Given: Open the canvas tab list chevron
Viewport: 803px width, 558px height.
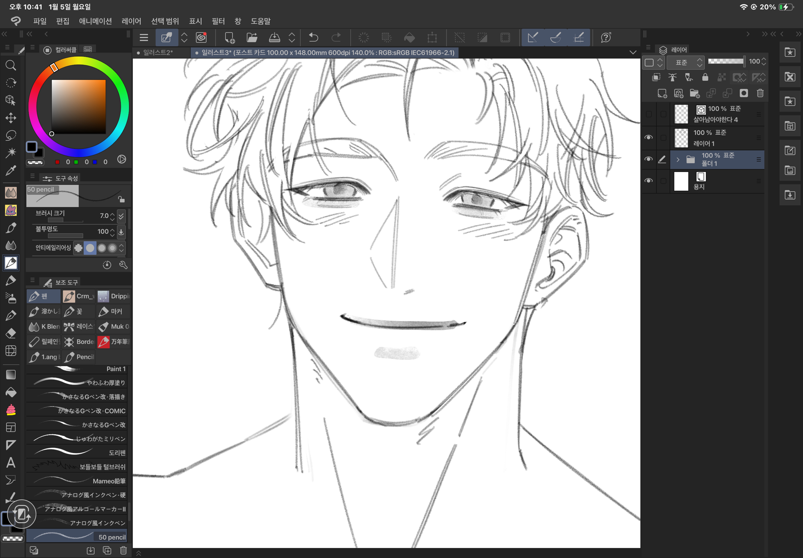Looking at the screenshot, I should tap(633, 53).
